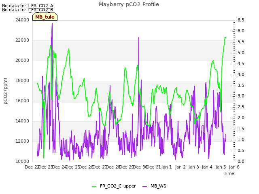Click the 1.5 right axis tick label
Viewport: 259px width, 194px height.
pos(241,129)
